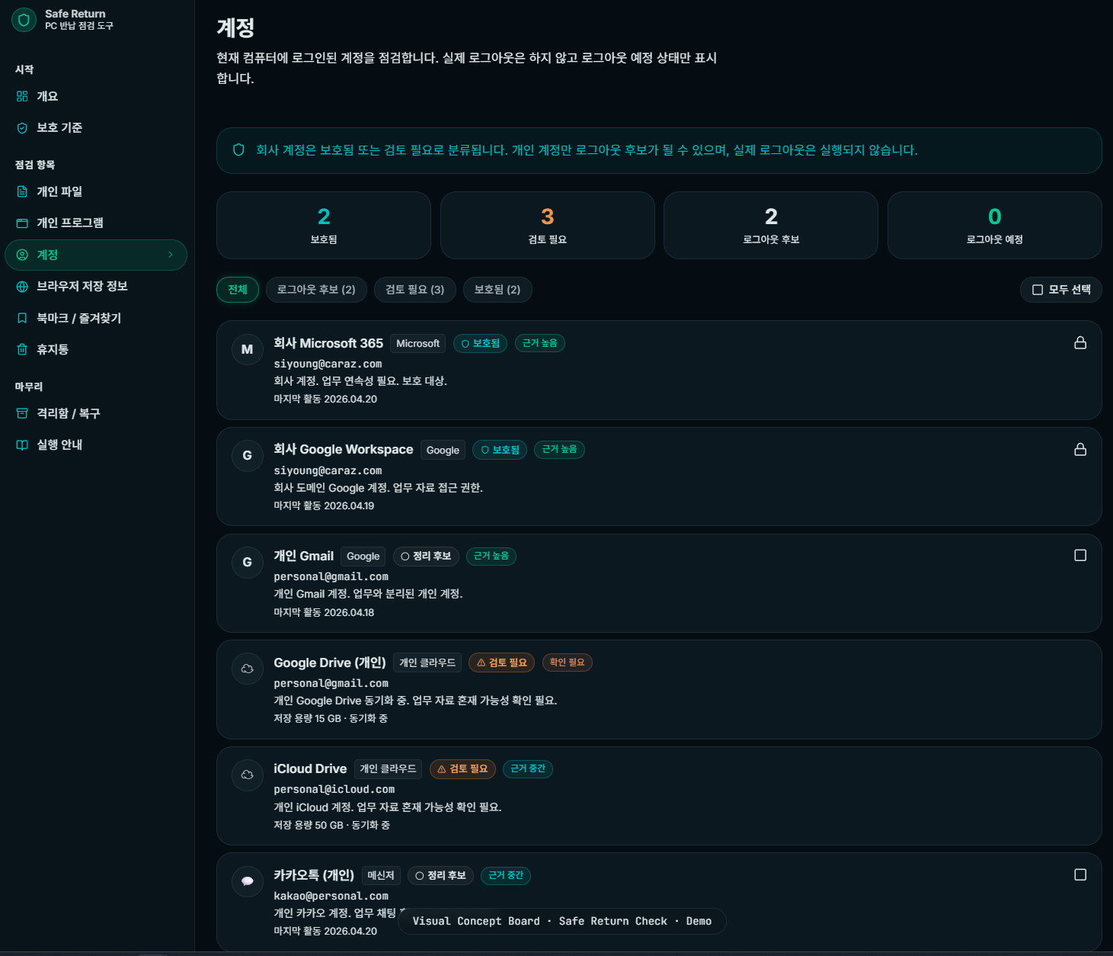The height and width of the screenshot is (956, 1113).
Task: Open 개인 프로그램 in sidebar
Action: coord(69,223)
